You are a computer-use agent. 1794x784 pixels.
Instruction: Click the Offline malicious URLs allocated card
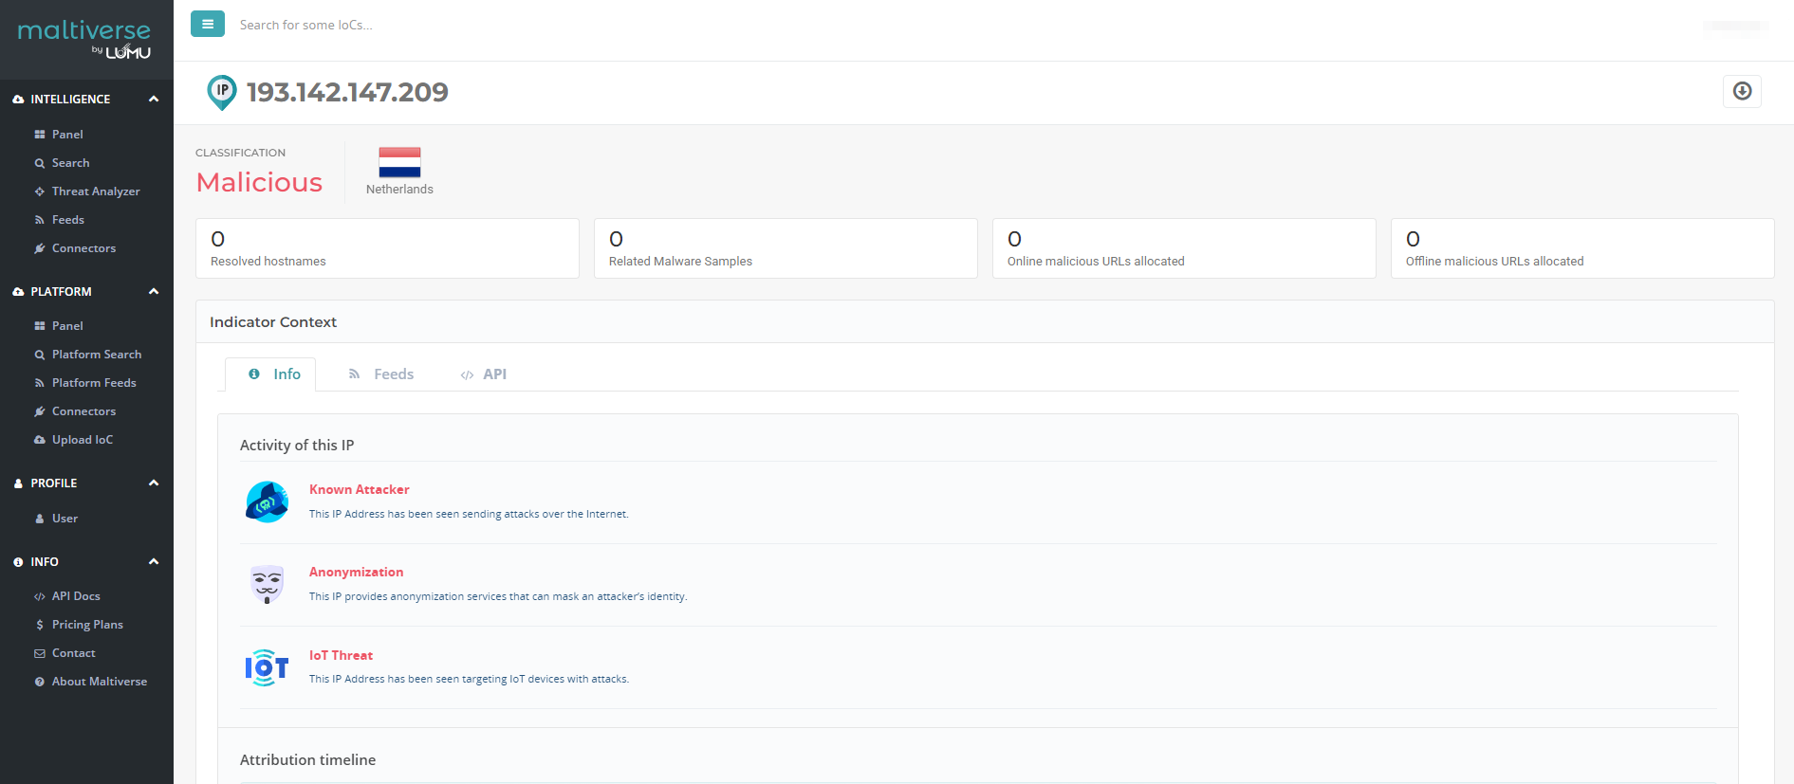coord(1582,248)
